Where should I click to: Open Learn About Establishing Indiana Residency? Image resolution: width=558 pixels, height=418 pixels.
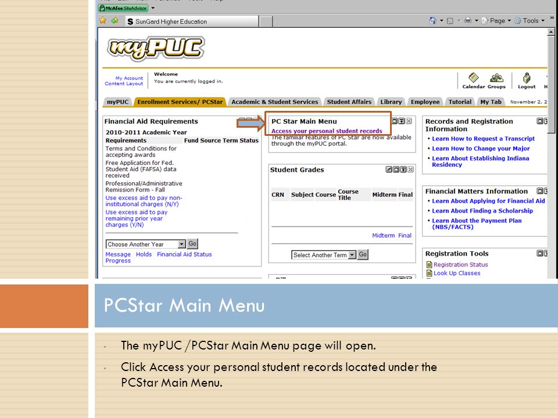tap(481, 161)
